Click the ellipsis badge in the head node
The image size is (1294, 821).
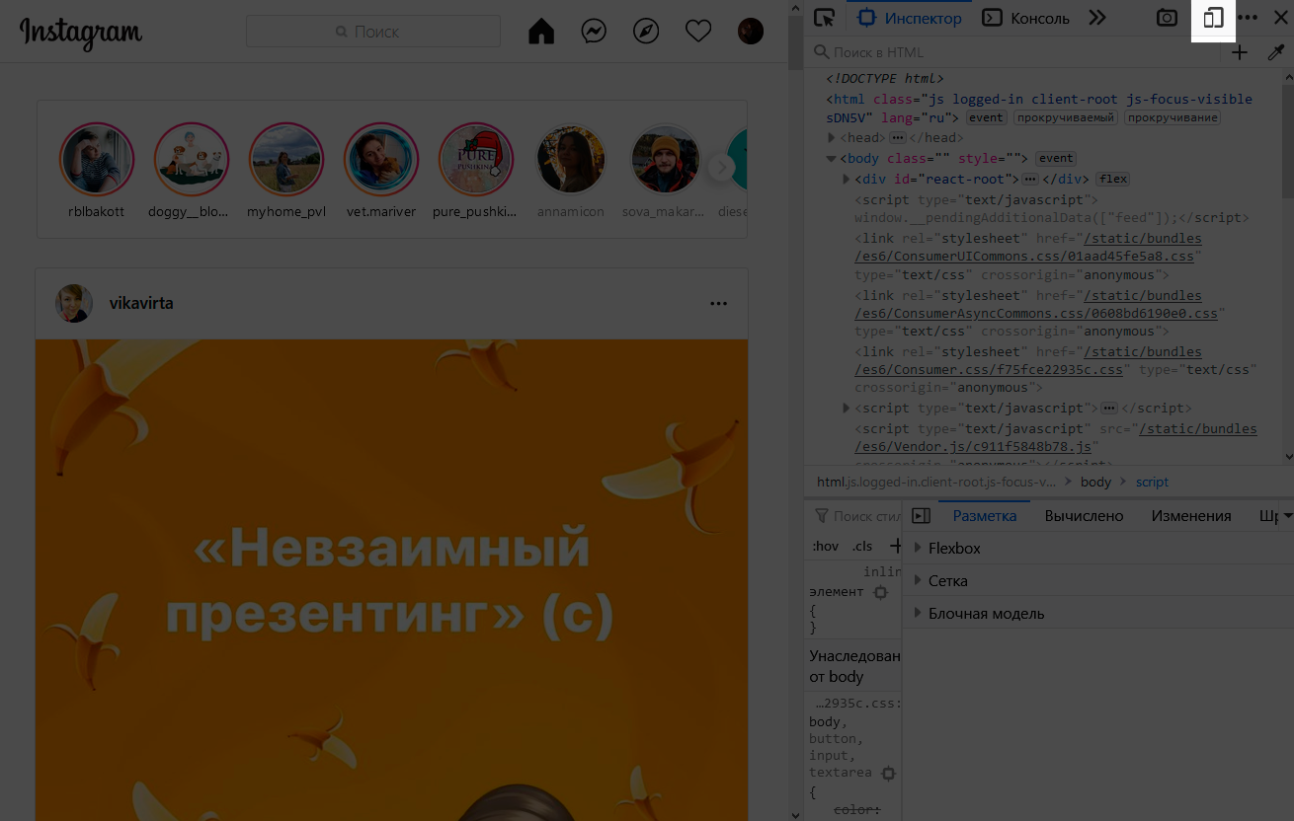(x=898, y=138)
